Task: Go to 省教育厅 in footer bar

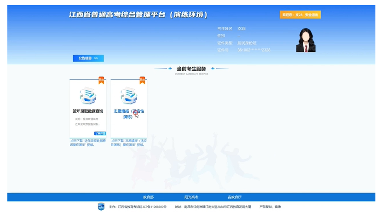Action: pos(234,197)
